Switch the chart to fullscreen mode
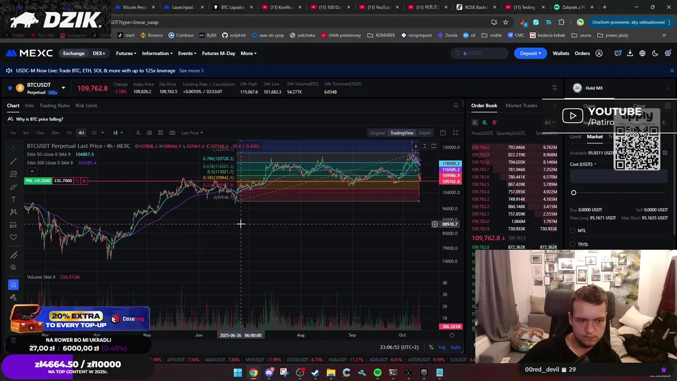 click(455, 133)
